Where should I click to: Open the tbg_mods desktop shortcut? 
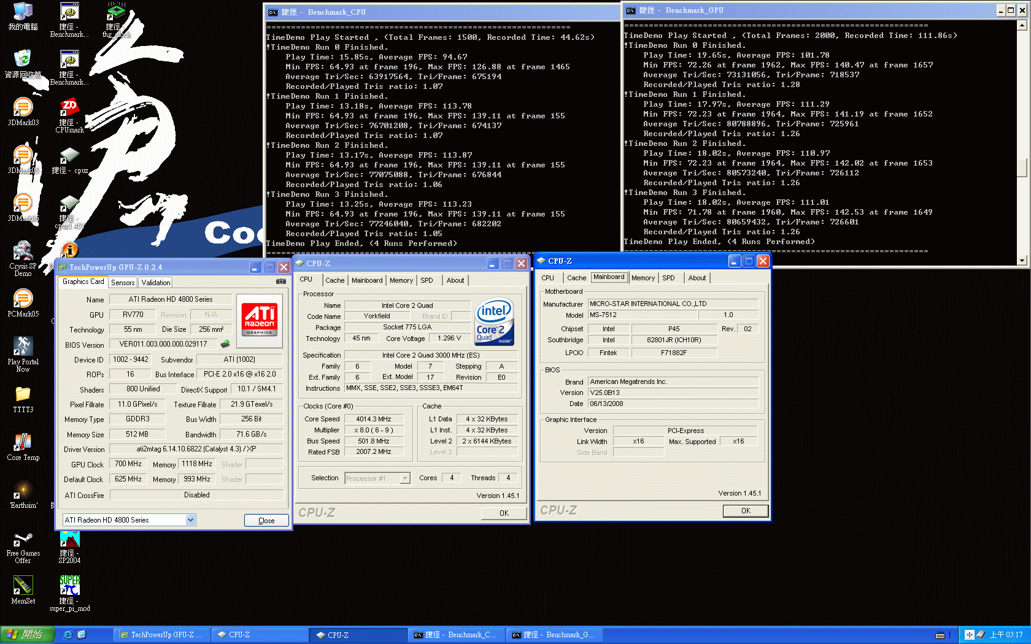(116, 20)
